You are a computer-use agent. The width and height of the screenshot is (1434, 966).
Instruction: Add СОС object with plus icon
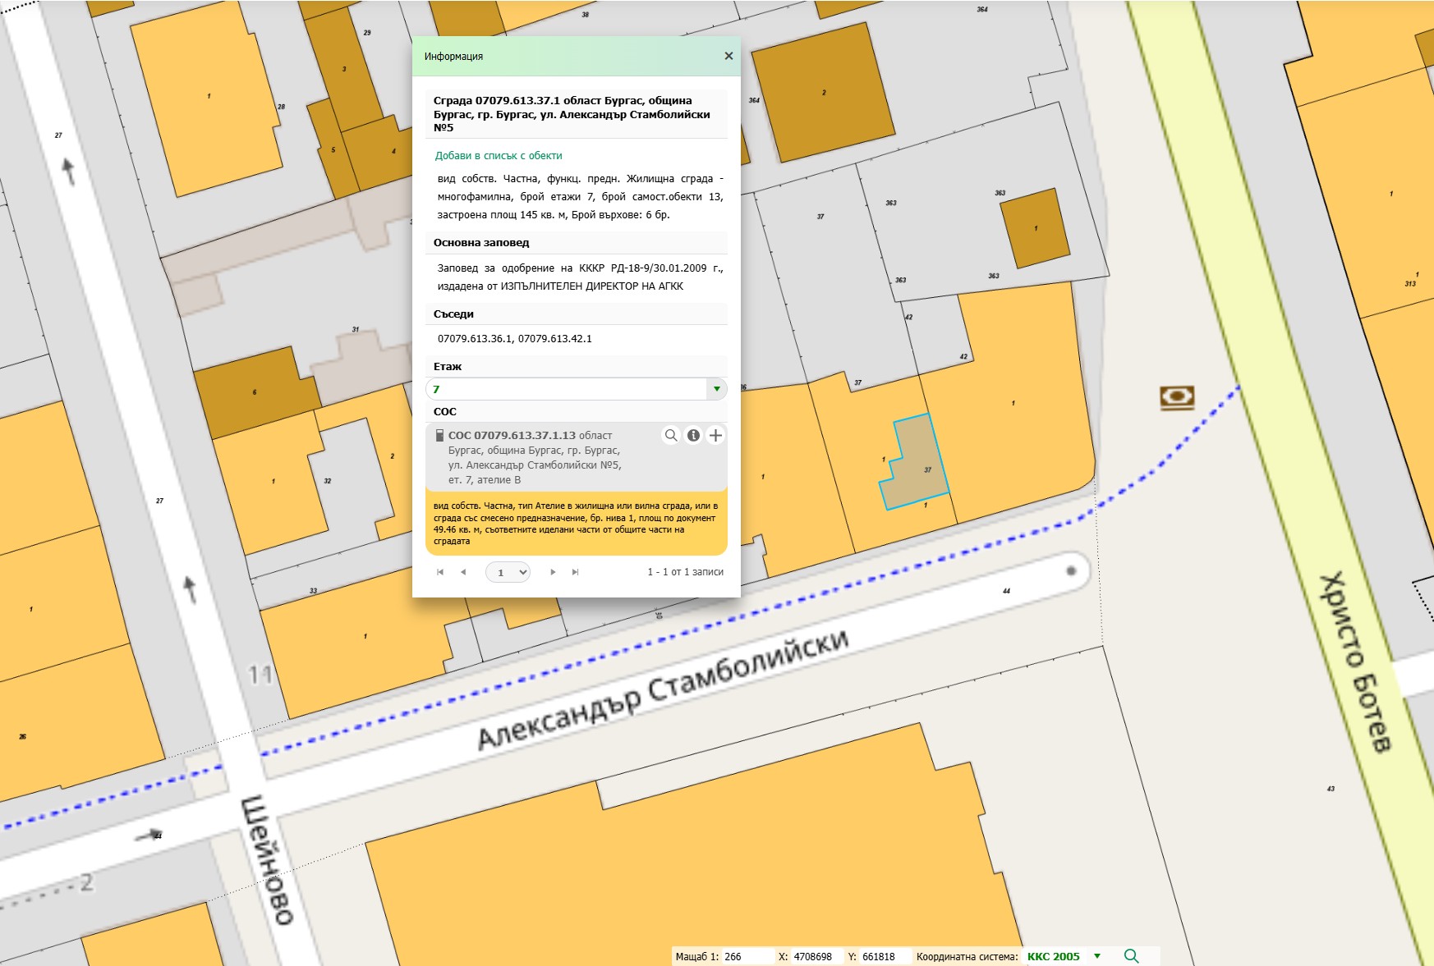[x=715, y=436]
